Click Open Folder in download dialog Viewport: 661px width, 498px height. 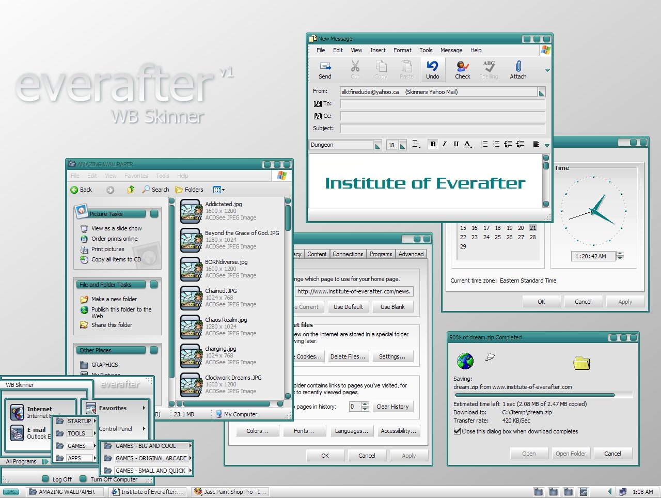pos(571,454)
